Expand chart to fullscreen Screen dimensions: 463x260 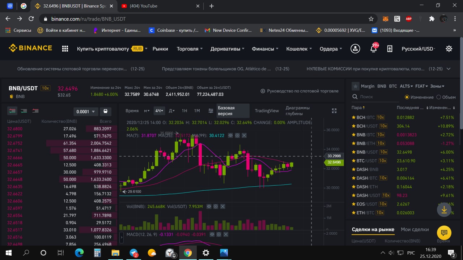pos(334,111)
